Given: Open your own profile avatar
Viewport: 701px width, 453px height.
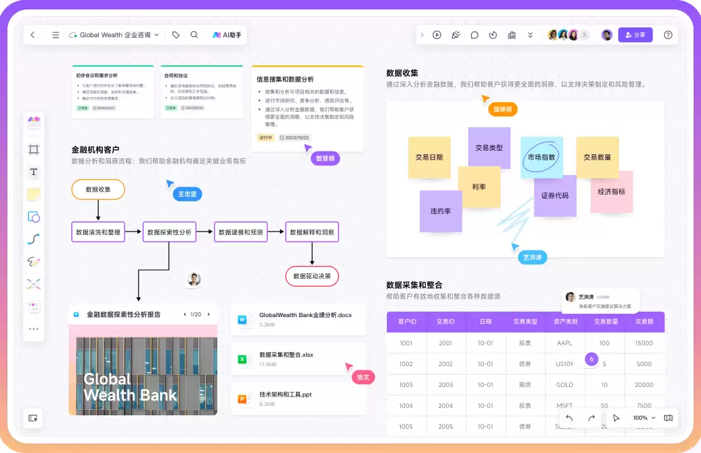Looking at the screenshot, I should 607,35.
